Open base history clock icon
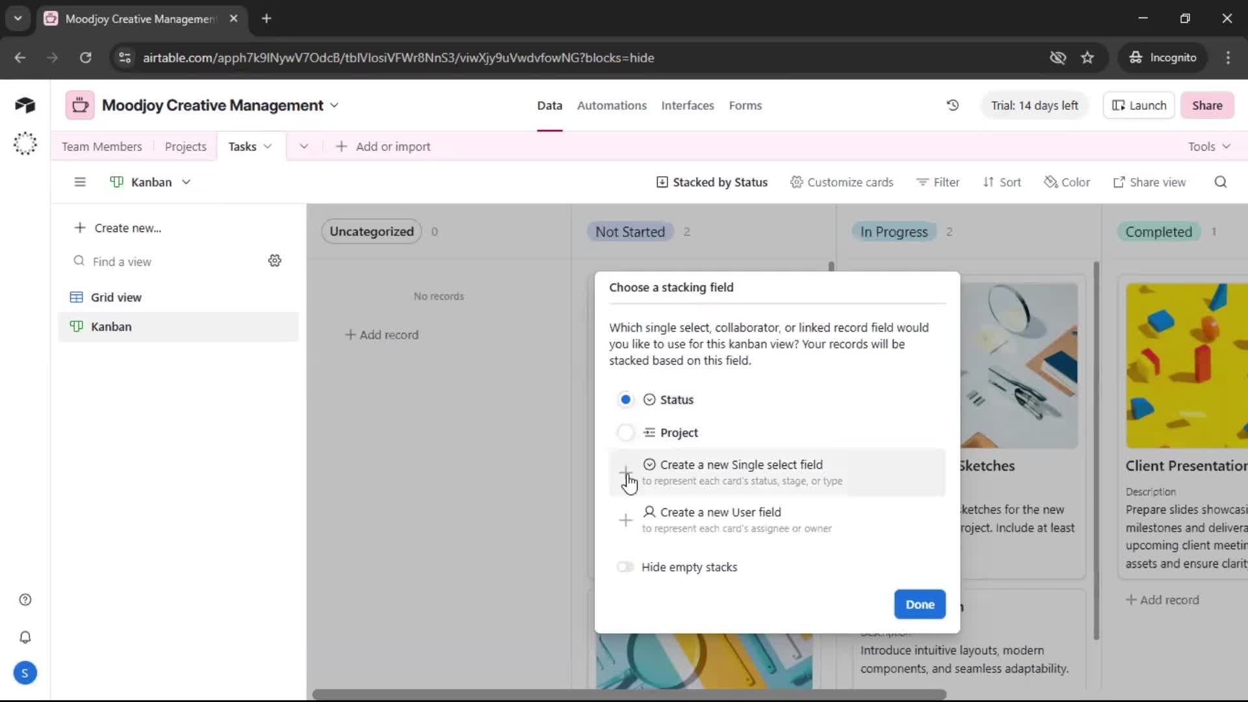Viewport: 1248px width, 702px height. [x=952, y=105]
